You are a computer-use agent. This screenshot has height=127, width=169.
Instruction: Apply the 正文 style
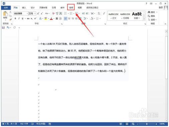114,16
